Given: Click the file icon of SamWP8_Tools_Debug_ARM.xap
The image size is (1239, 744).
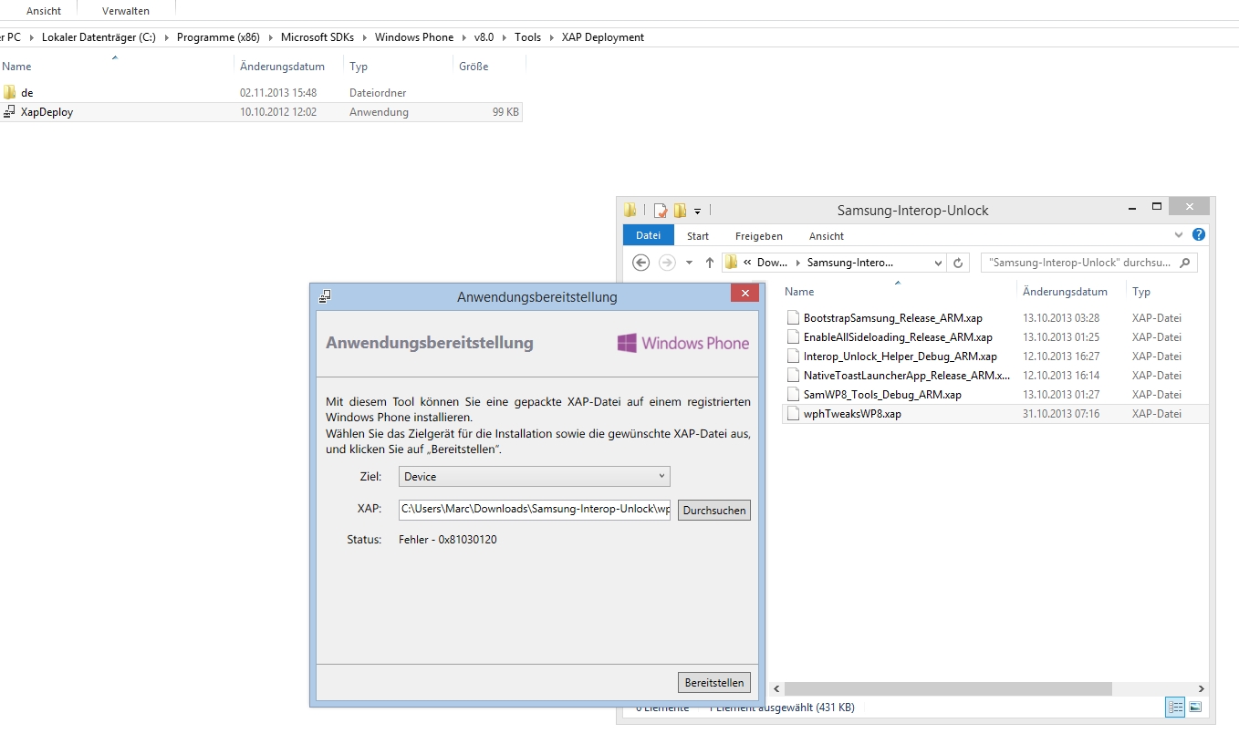Looking at the screenshot, I should pyautogui.click(x=793, y=395).
